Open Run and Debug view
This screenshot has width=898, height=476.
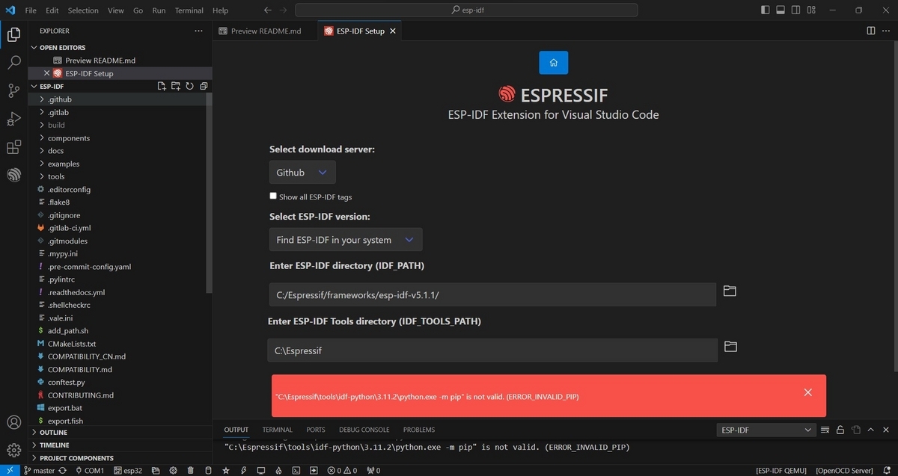click(x=13, y=119)
